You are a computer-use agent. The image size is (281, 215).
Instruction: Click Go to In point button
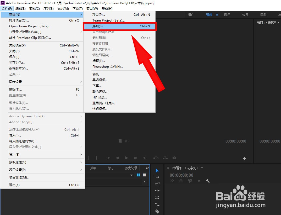(x=108, y=158)
